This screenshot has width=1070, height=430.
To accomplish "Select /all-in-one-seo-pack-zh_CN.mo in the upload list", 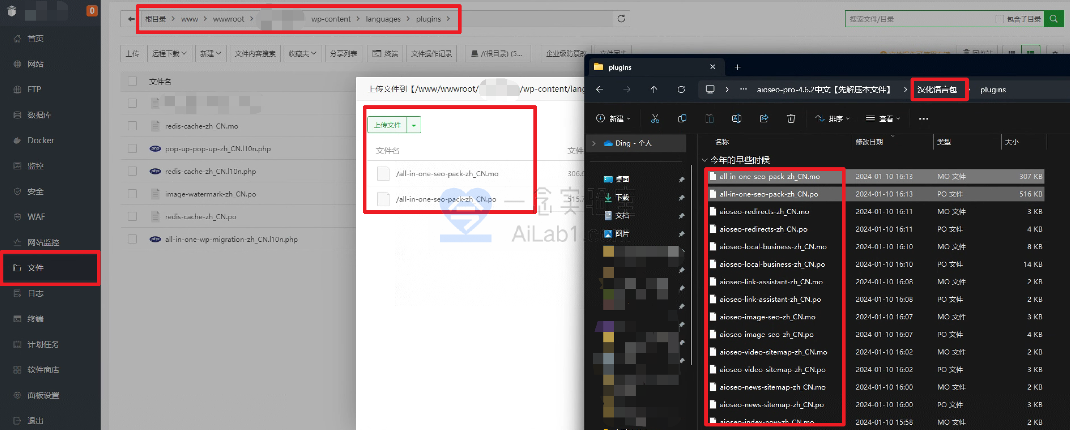I will 447,173.
